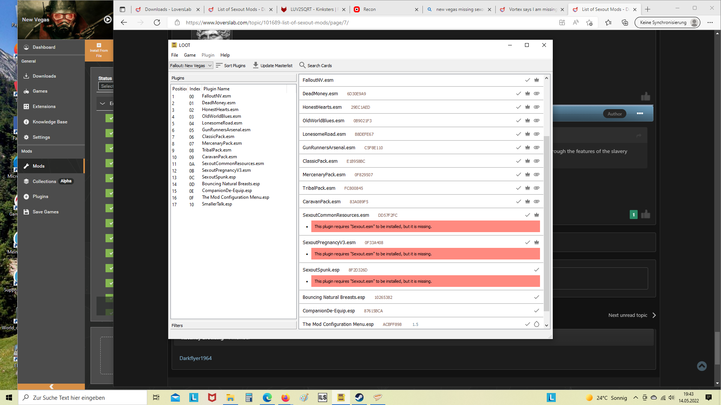721x405 pixels.
Task: Open LOOT from the Windows taskbar
Action: 341,397
